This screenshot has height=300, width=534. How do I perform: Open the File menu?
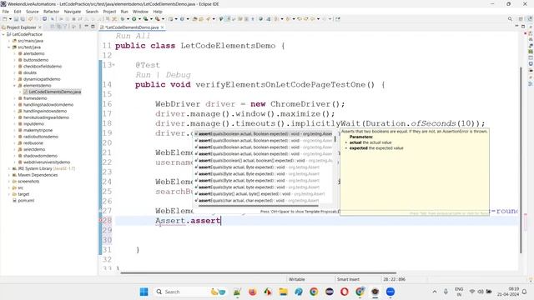point(6,12)
